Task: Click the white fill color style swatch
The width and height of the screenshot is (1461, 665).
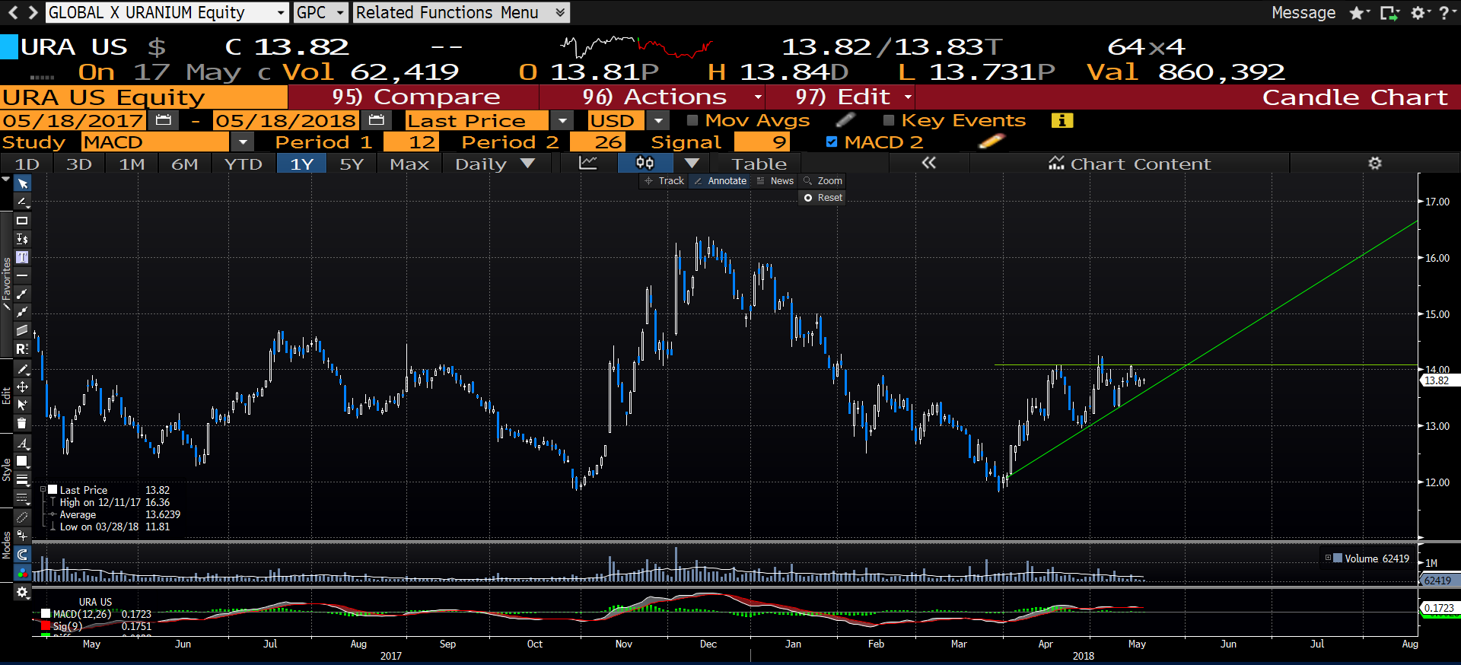Action: pyautogui.click(x=22, y=461)
